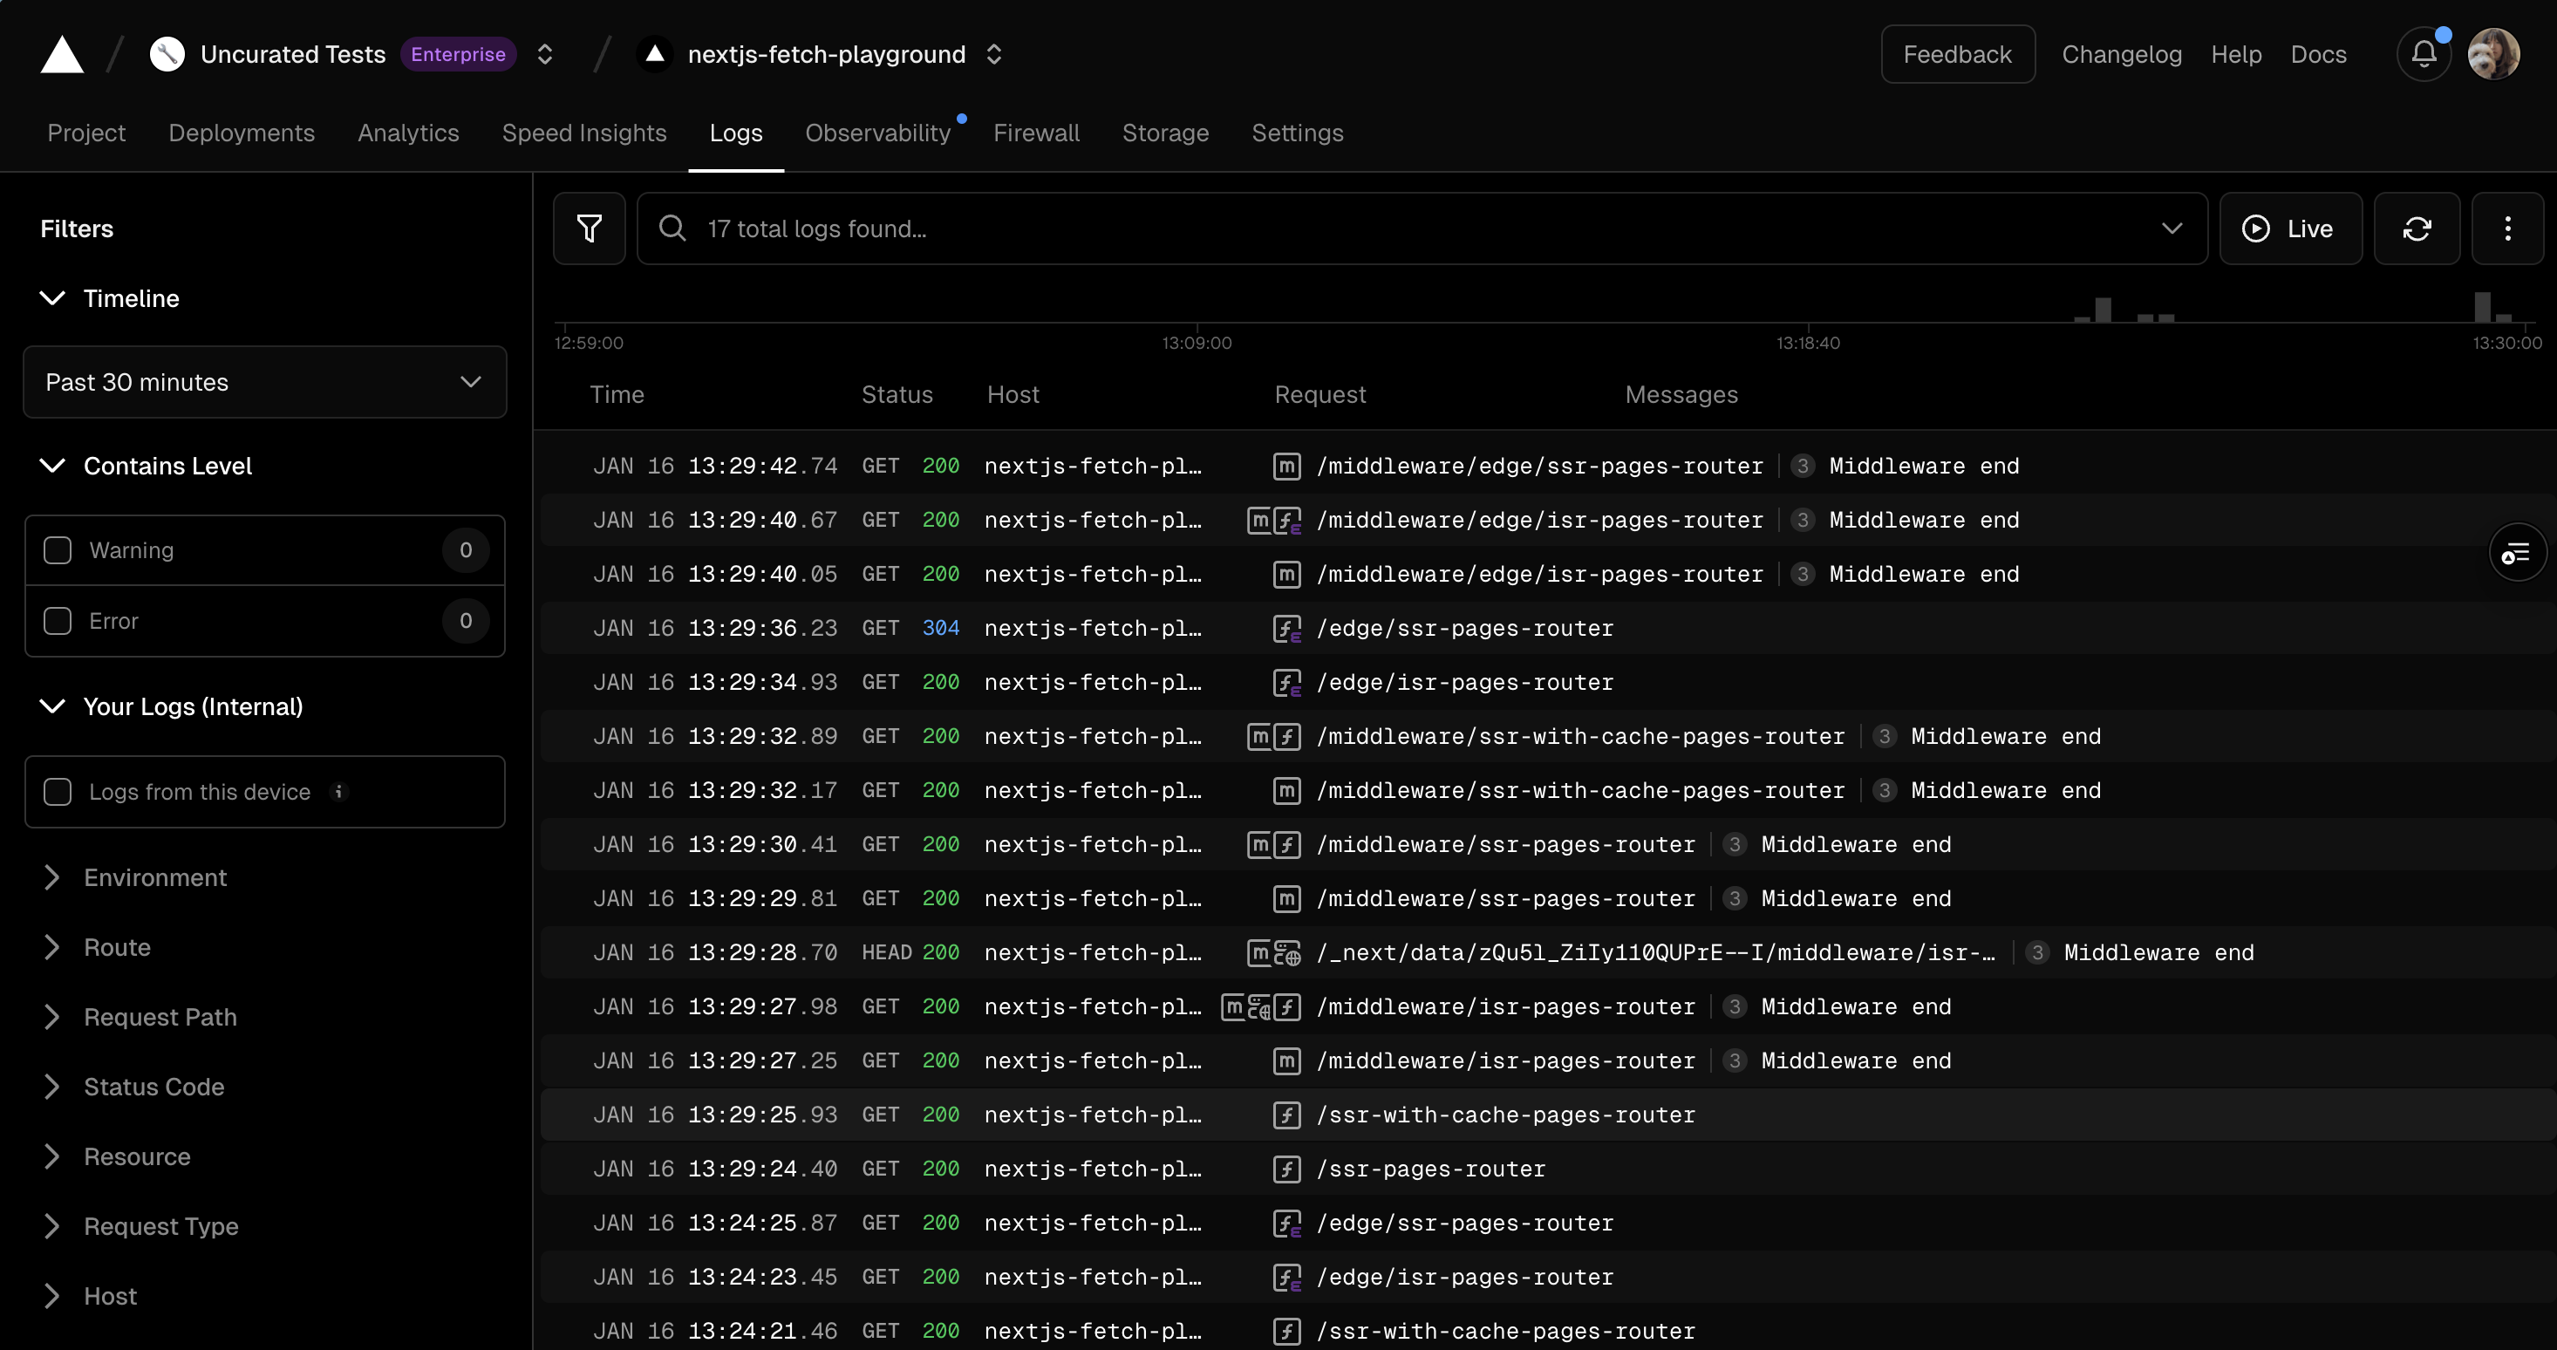Open the Docs link
This screenshot has height=1350, width=2557.
pyautogui.click(x=2318, y=55)
